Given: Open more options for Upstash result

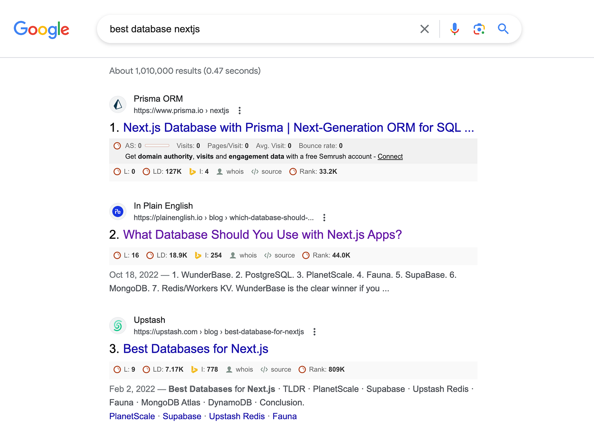Looking at the screenshot, I should 314,332.
